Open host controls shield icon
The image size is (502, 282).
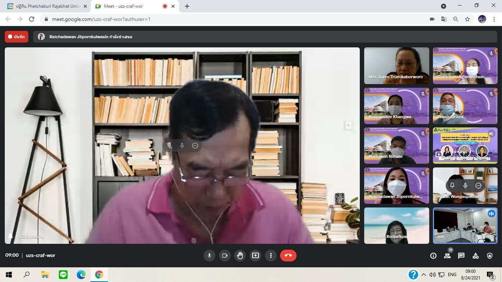coord(490,256)
